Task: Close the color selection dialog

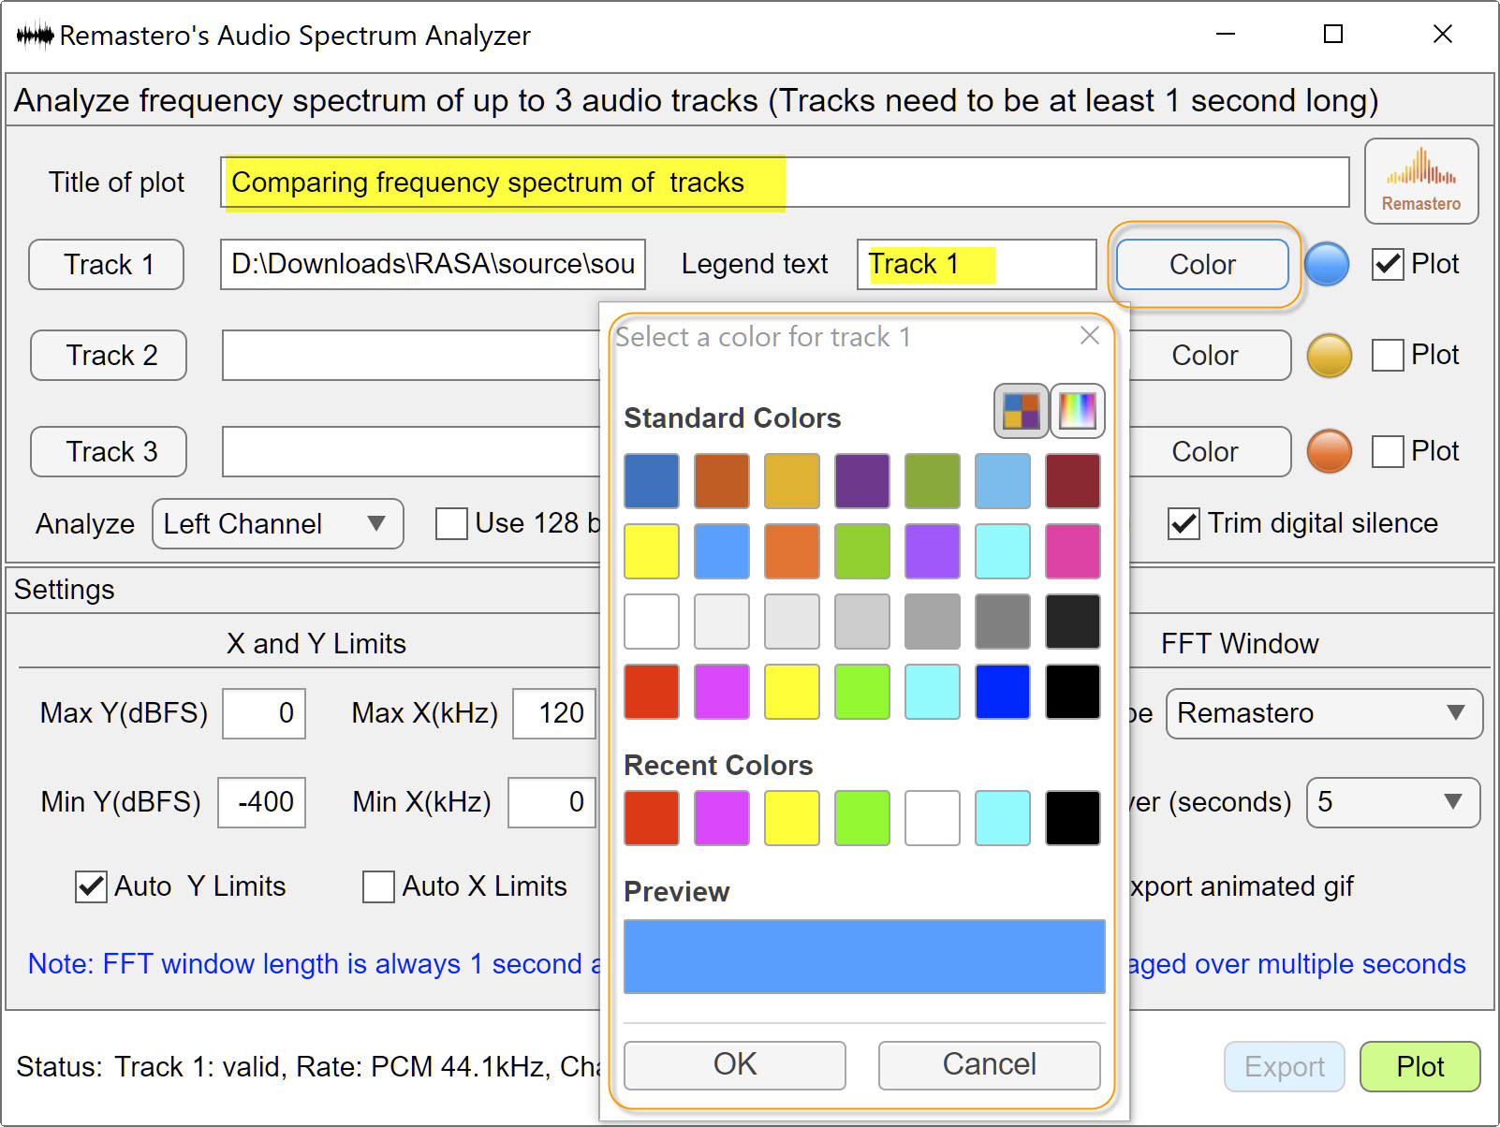Action: pyautogui.click(x=1089, y=335)
